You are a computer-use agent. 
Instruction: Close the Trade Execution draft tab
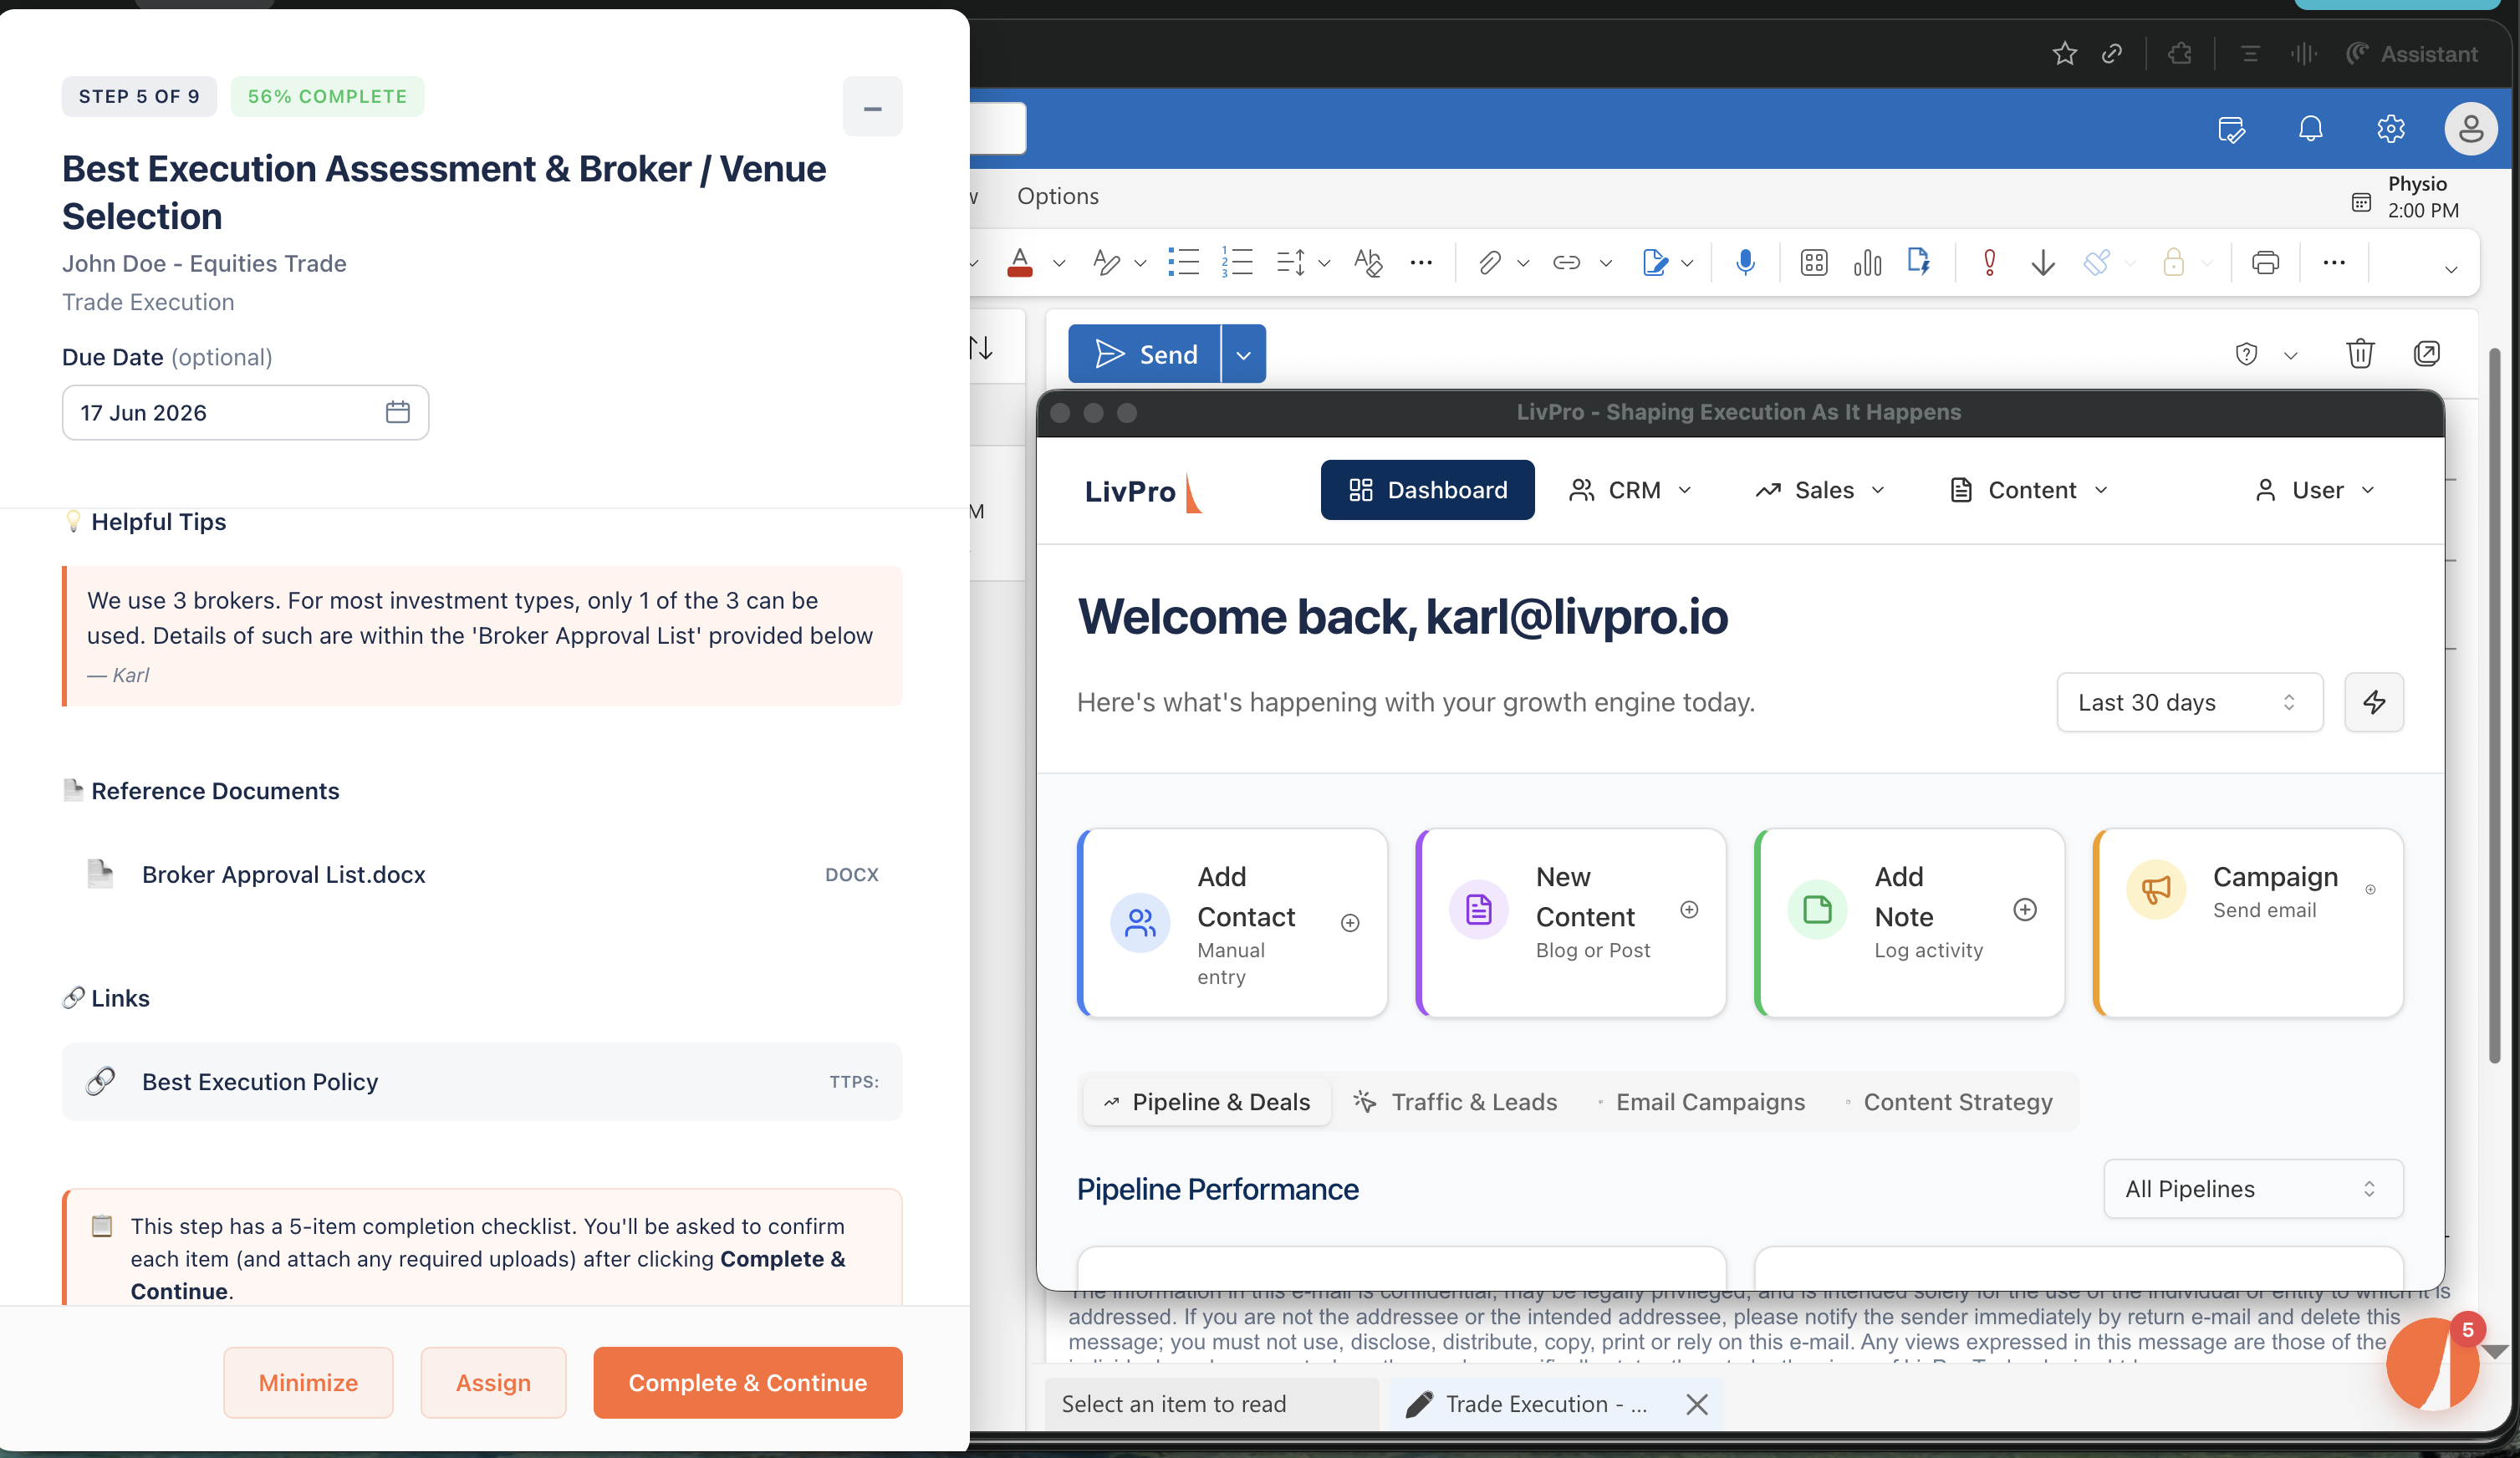point(1697,1404)
